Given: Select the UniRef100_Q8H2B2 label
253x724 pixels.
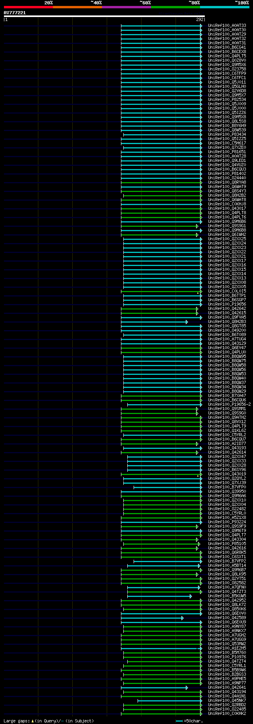Looking at the screenshot, I should pos(227,196).
